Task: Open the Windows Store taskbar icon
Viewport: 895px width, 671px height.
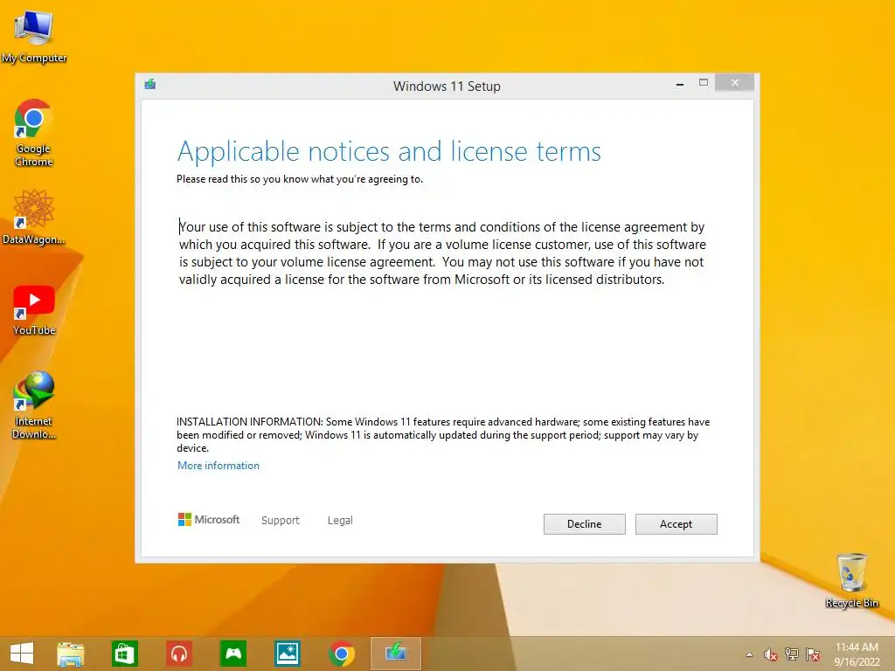Action: coord(124,654)
